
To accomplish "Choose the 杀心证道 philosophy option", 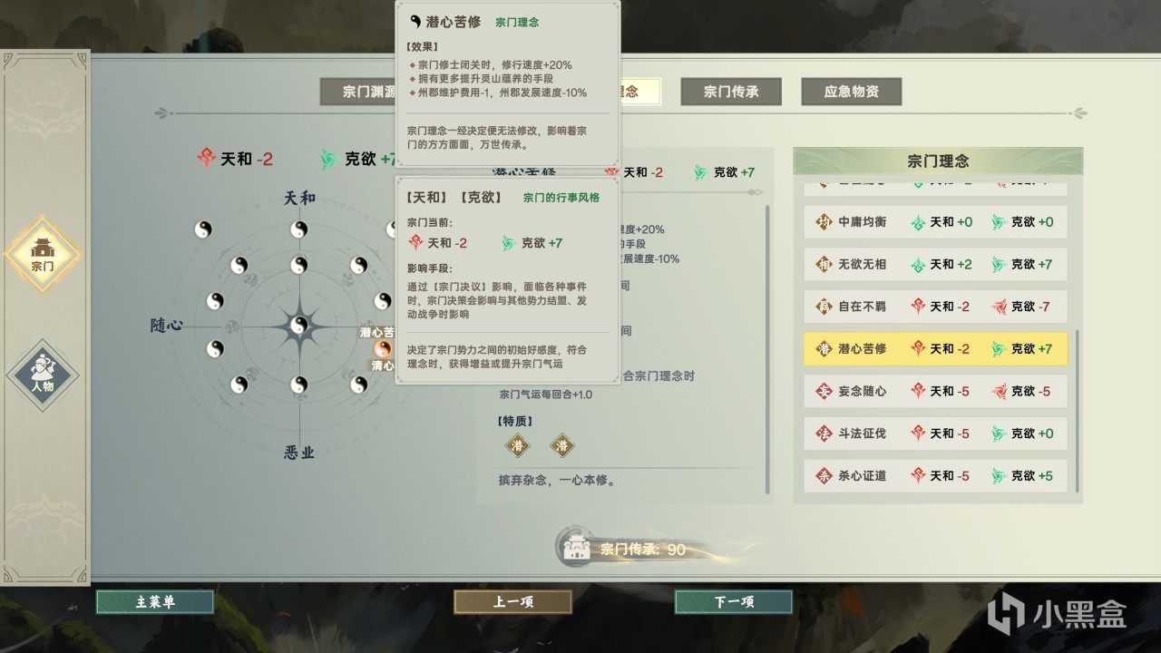I will 935,475.
